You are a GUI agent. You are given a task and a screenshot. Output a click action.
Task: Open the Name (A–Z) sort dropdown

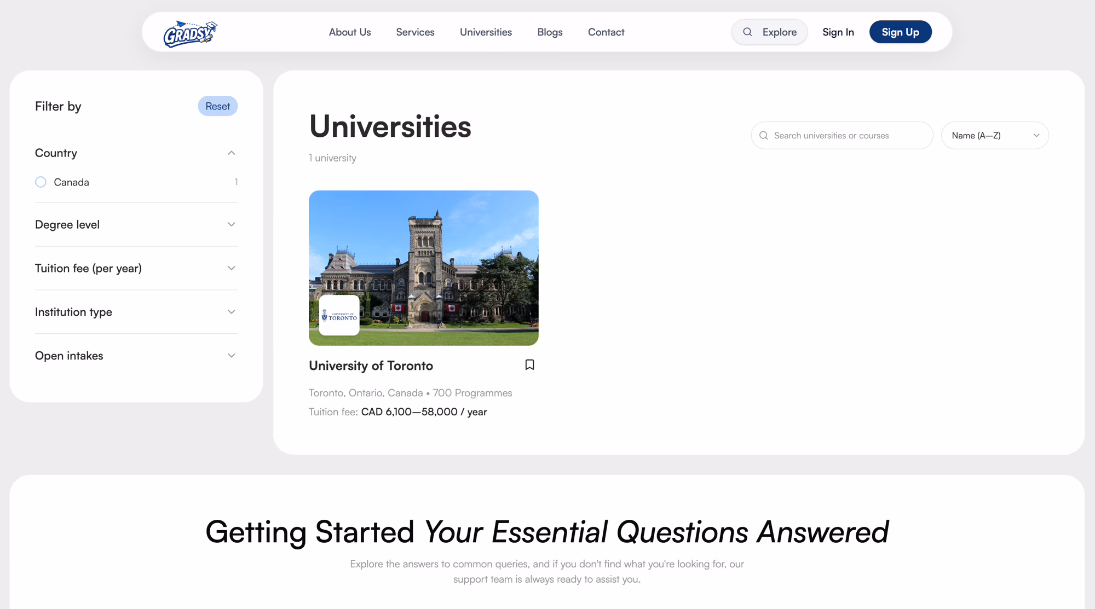(995, 136)
